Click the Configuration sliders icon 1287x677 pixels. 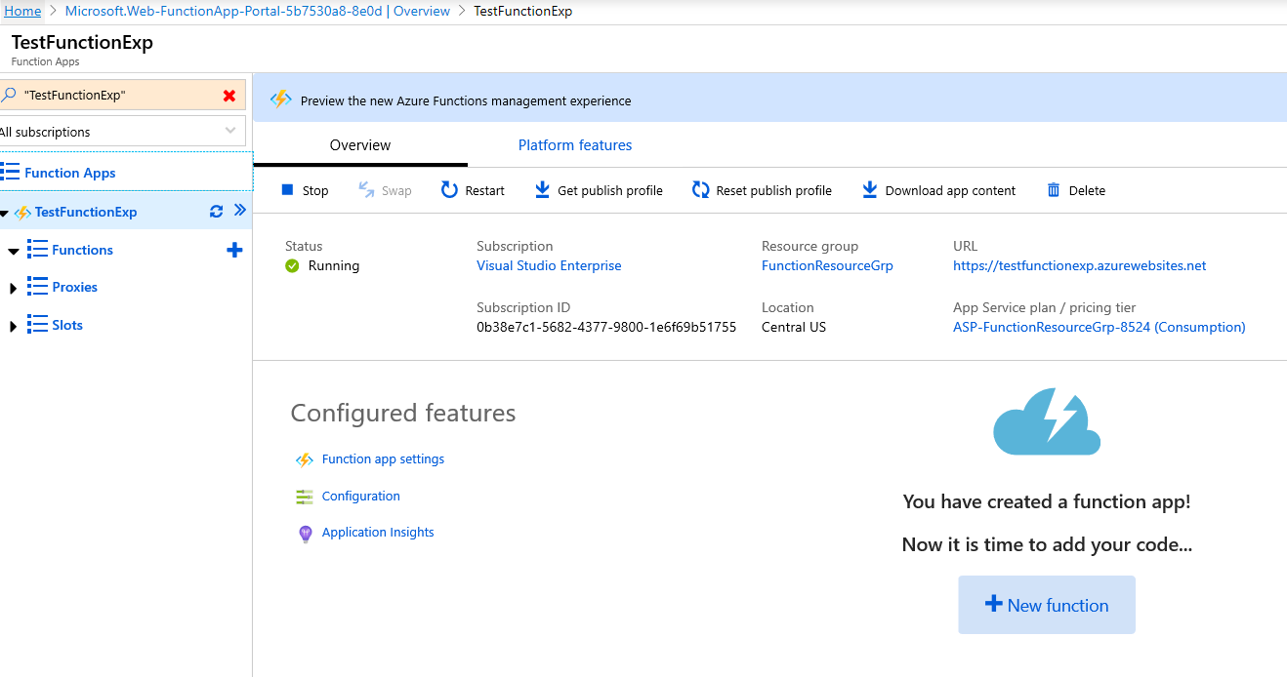pos(305,497)
